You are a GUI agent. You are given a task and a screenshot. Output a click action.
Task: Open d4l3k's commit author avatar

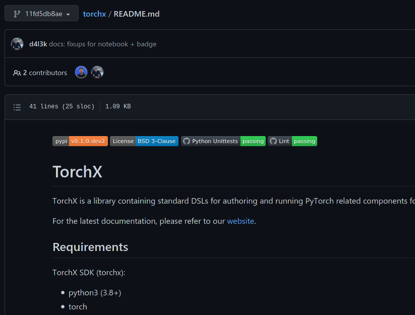(x=17, y=44)
